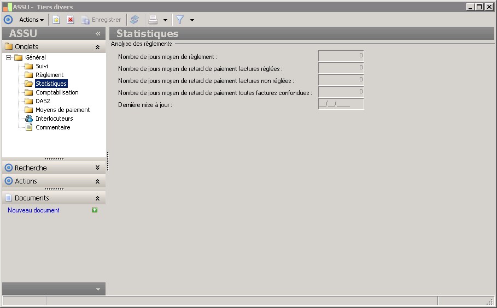The width and height of the screenshot is (497, 308).
Task: Click the Comptabilisation folder icon
Action: [x=29, y=92]
